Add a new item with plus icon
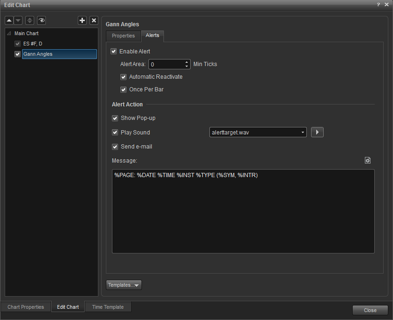 82,20
